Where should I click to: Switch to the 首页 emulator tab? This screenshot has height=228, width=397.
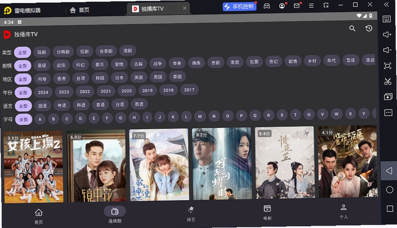(79, 10)
